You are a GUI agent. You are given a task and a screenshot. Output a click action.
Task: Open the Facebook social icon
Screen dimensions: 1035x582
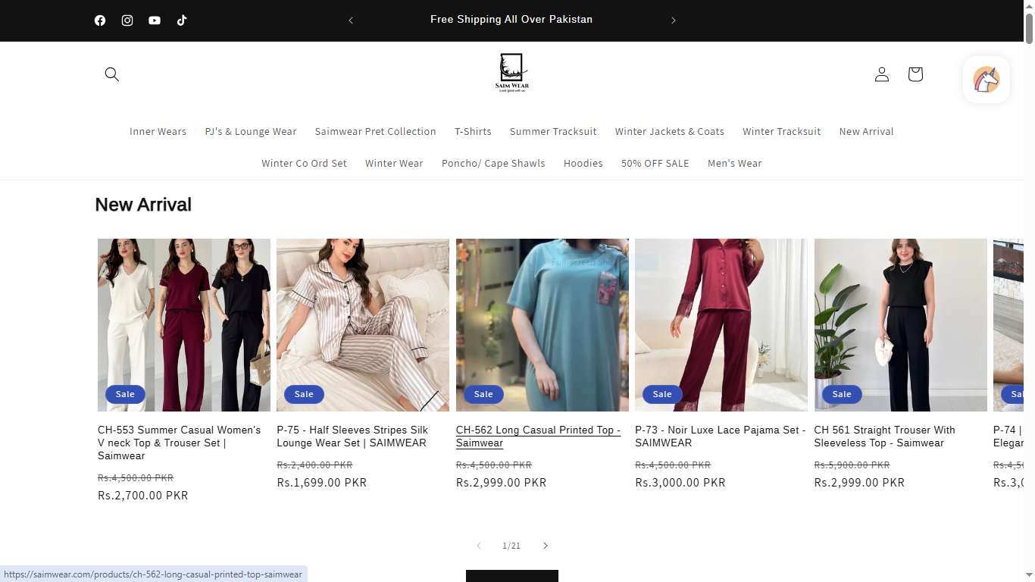click(100, 20)
